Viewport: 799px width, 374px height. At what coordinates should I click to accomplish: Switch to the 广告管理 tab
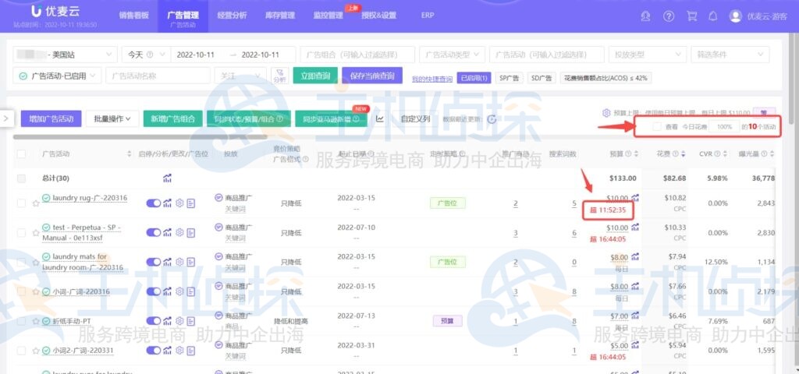tap(183, 16)
